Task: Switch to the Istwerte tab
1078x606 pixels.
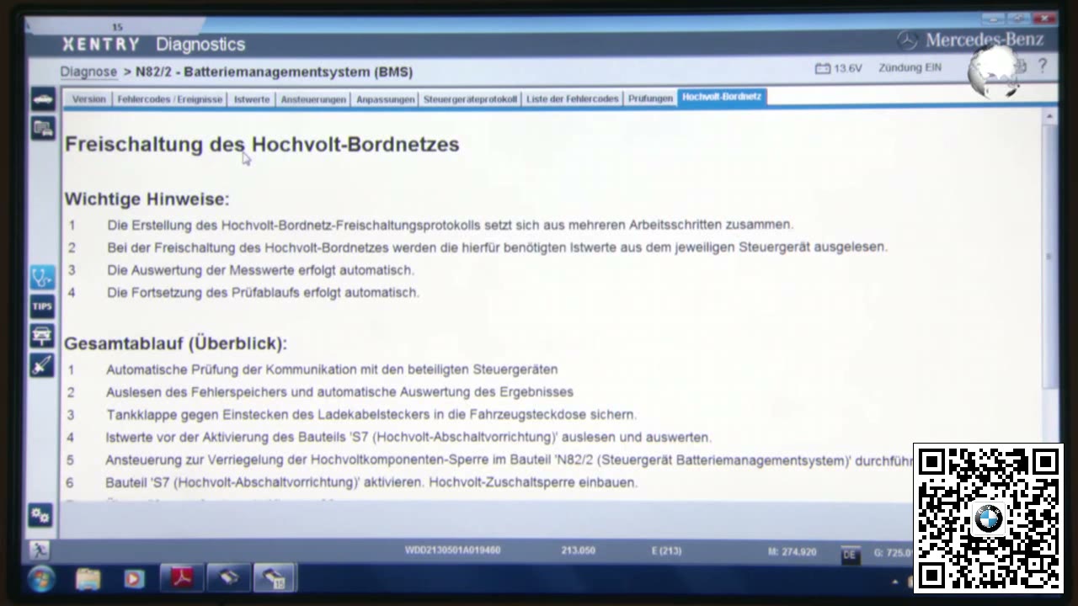Action: 252,98
